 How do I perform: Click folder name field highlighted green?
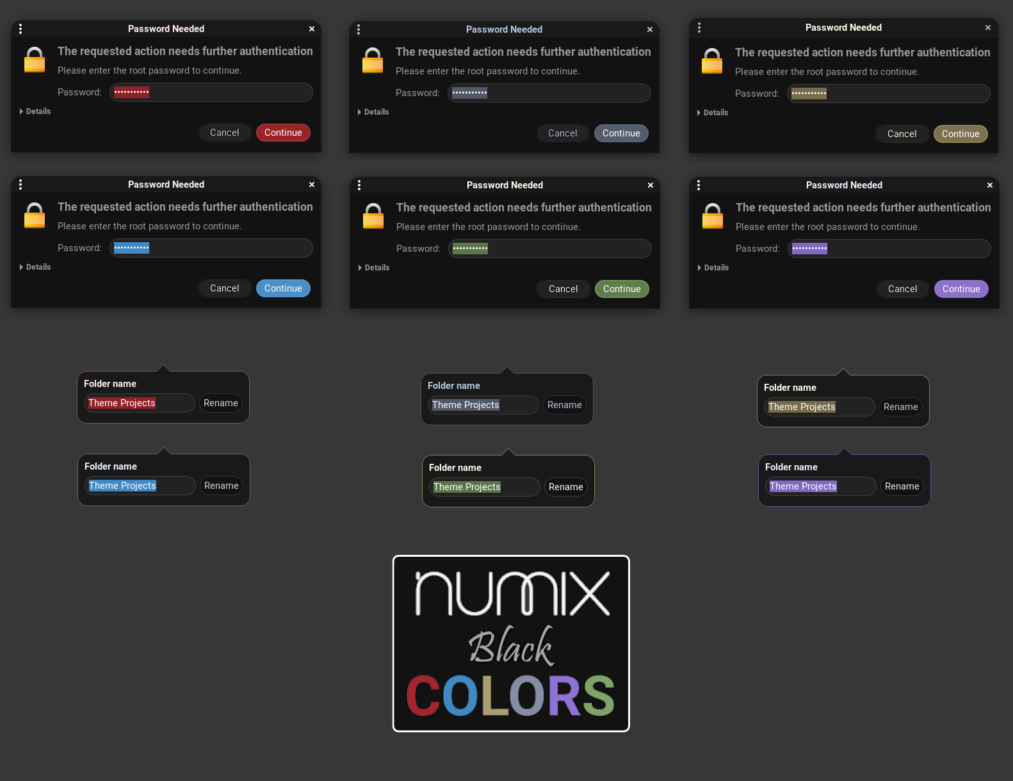tap(485, 487)
